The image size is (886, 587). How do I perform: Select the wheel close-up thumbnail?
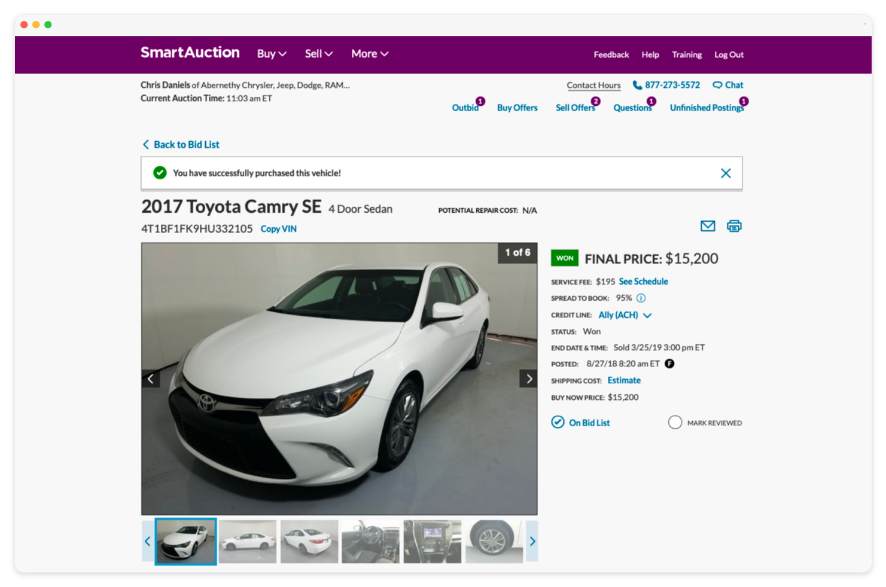coord(494,542)
